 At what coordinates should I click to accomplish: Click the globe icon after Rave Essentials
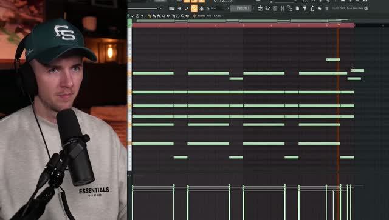pos(366,8)
